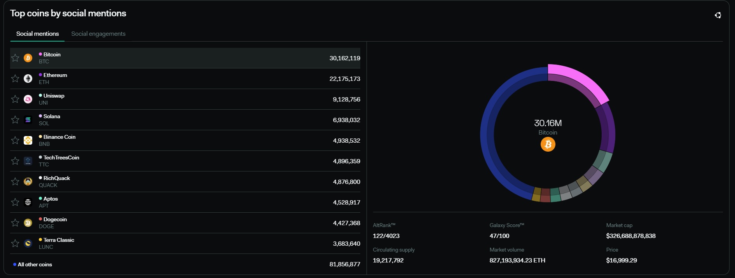Image resolution: width=735 pixels, height=278 pixels.
Task: Select the purple Ethereum segment in donut chart
Action: pyautogui.click(x=609, y=128)
